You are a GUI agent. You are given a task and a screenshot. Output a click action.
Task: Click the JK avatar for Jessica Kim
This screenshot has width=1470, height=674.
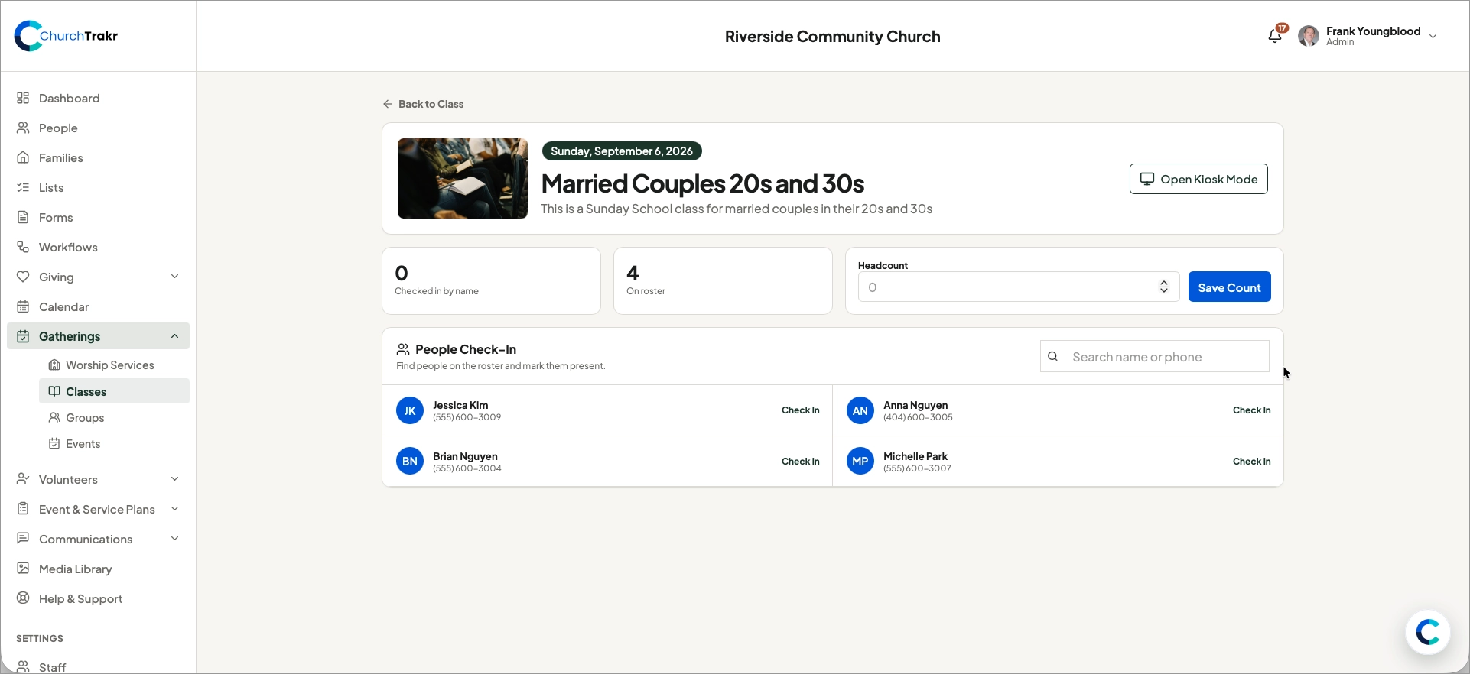(410, 410)
